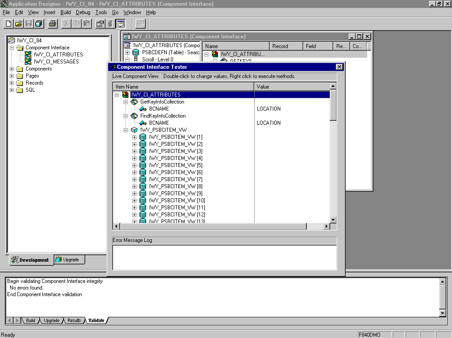The width and height of the screenshot is (452, 338).
Task: Expand the Pages folder
Action: pyautogui.click(x=11, y=76)
